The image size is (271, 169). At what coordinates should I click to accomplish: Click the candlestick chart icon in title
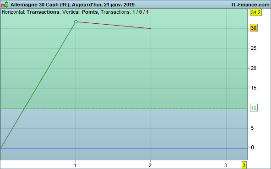coord(5,5)
